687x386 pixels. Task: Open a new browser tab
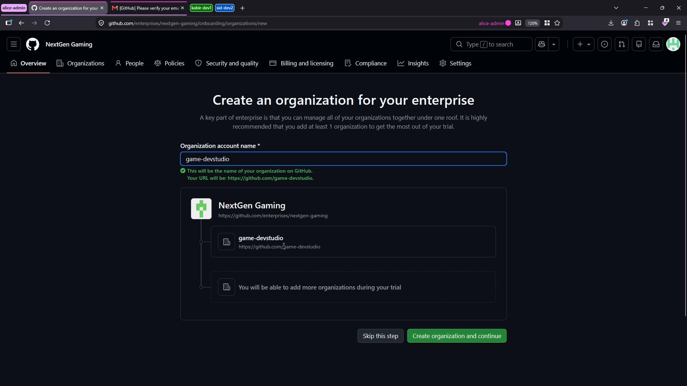click(x=243, y=8)
